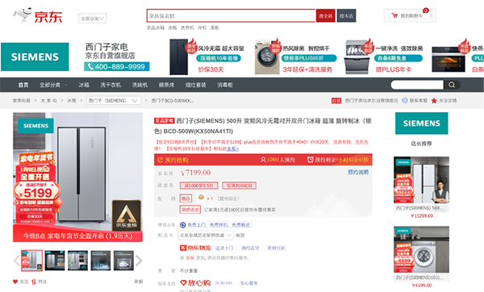Click the red 自营 badge in breadcrumb bar
This screenshot has width=484, height=292.
click(x=336, y=101)
